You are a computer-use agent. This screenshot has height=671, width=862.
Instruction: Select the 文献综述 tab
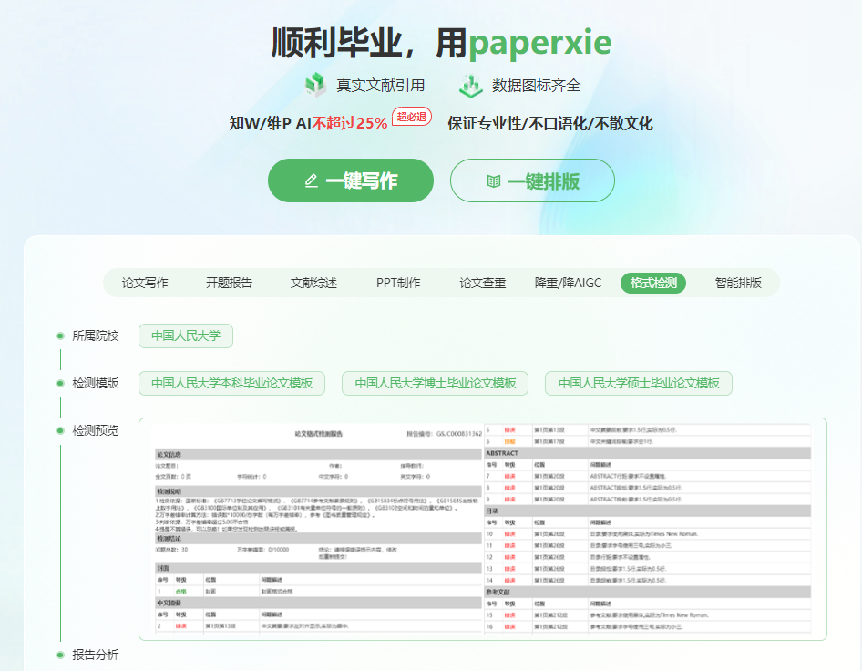[x=313, y=283]
